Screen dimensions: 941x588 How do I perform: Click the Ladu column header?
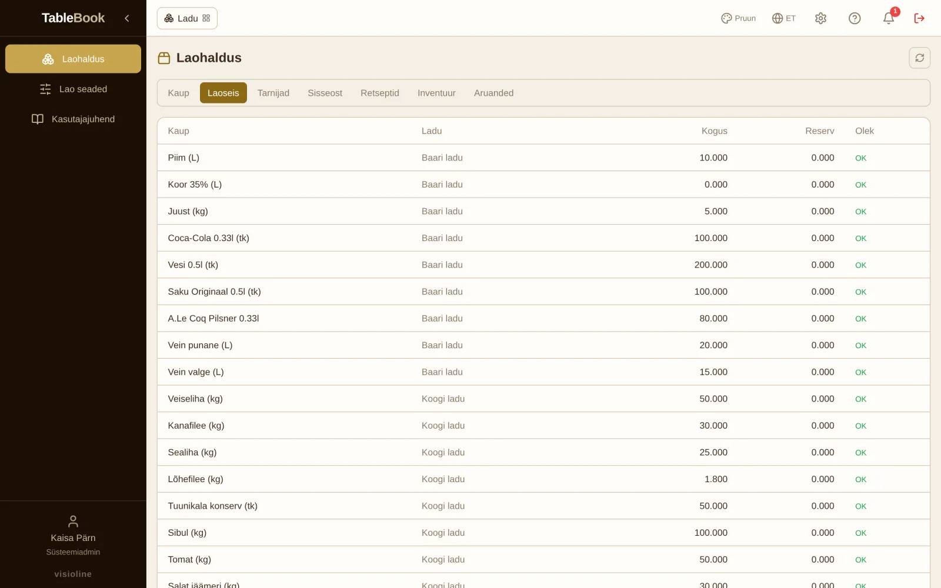pyautogui.click(x=432, y=131)
